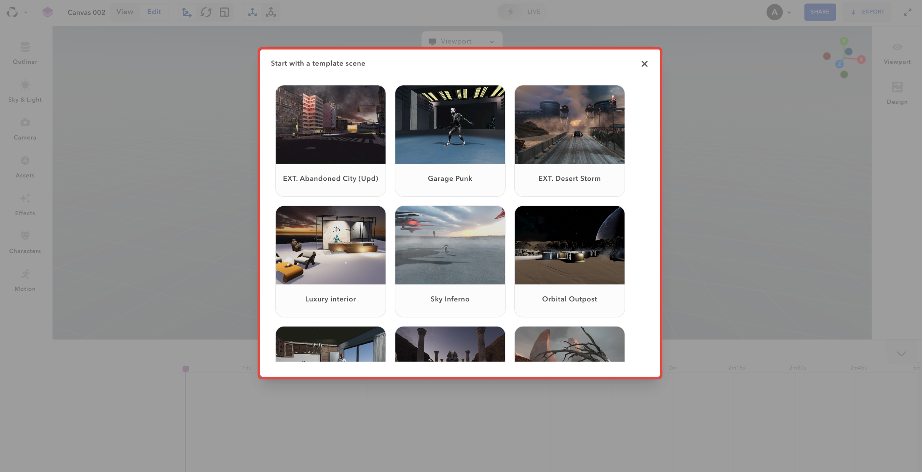Collapse the timeline with chevron
The image size is (922, 472).
pyautogui.click(x=901, y=354)
